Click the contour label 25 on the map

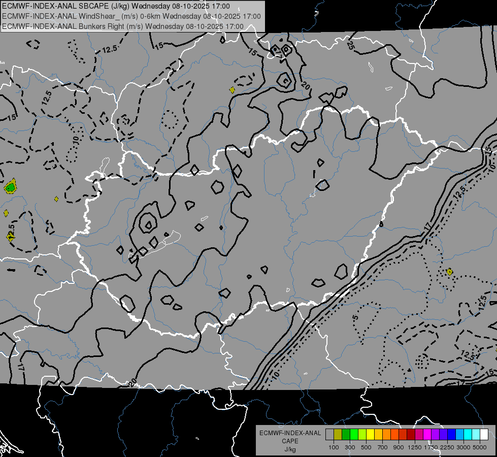[351, 46]
